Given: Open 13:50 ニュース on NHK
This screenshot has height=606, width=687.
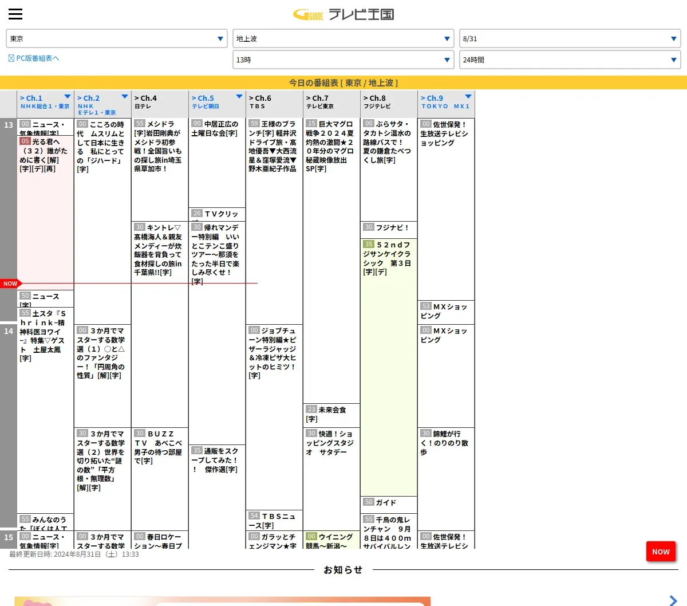Looking at the screenshot, I should click(x=45, y=298).
